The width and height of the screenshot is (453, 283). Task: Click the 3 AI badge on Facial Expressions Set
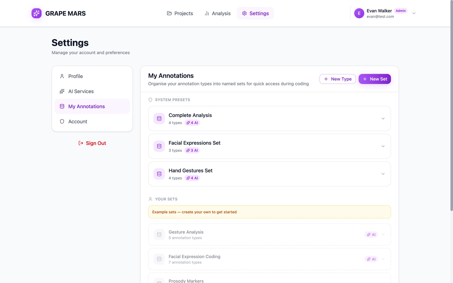tap(192, 151)
